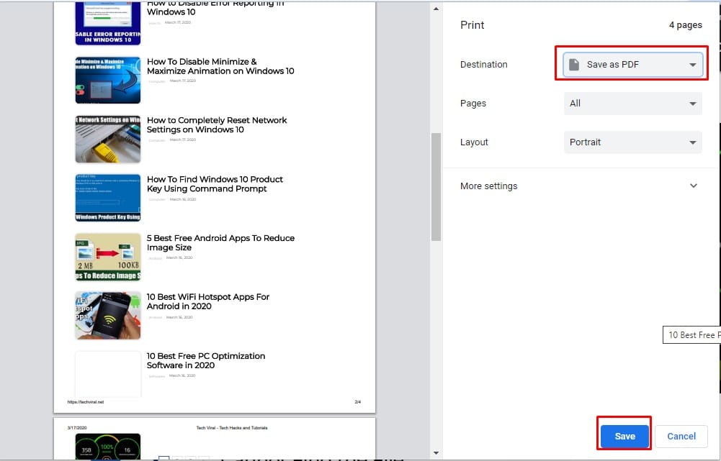Click the preview vertical scrollbar thumb
Image resolution: width=721 pixels, height=461 pixels.
click(x=436, y=187)
